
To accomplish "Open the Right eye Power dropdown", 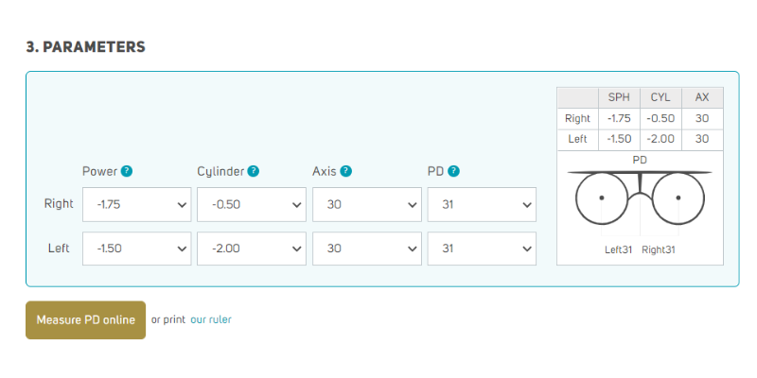I will pyautogui.click(x=136, y=204).
